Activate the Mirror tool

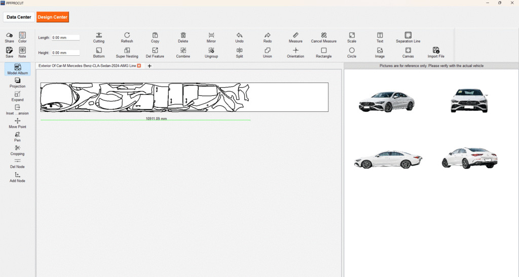211,35
